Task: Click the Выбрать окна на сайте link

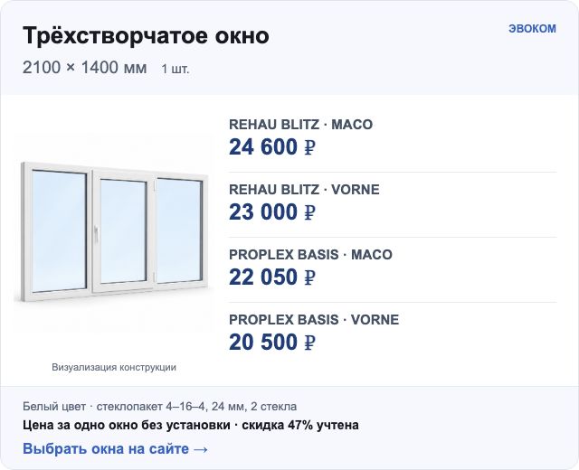Action: point(115,448)
